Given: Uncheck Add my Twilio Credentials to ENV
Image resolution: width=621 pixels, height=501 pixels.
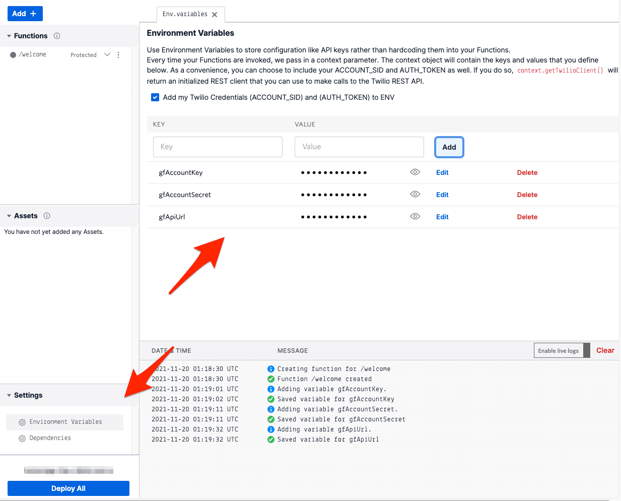Looking at the screenshot, I should click(155, 97).
